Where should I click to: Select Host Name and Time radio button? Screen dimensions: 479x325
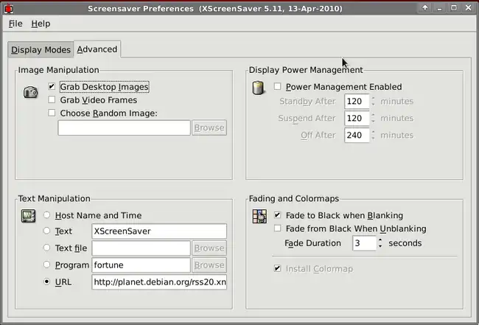[x=47, y=216]
